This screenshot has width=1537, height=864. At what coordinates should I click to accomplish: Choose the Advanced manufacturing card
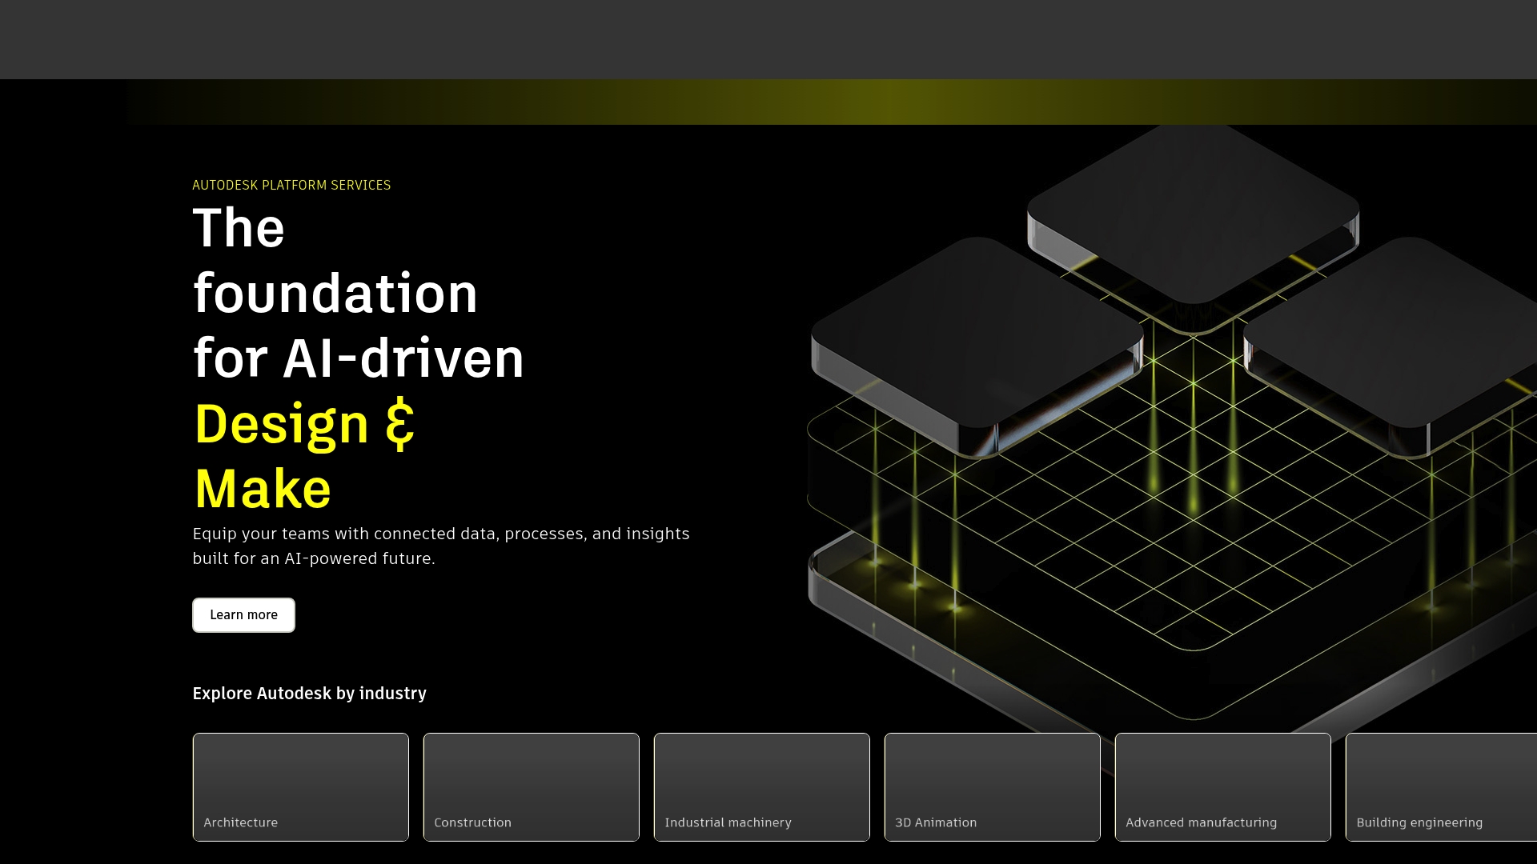click(x=1223, y=787)
